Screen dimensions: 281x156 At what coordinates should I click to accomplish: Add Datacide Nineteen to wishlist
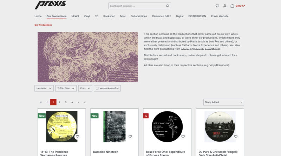click(130, 136)
